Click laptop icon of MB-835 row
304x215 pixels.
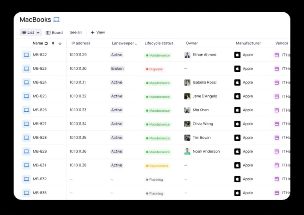(x=26, y=193)
